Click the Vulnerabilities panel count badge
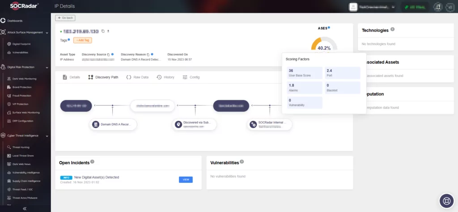Viewport: 458px width, 212px height. pyautogui.click(x=242, y=161)
